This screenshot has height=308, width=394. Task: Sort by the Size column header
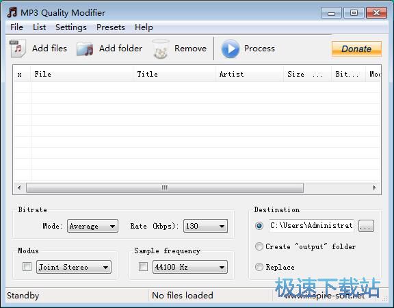307,74
